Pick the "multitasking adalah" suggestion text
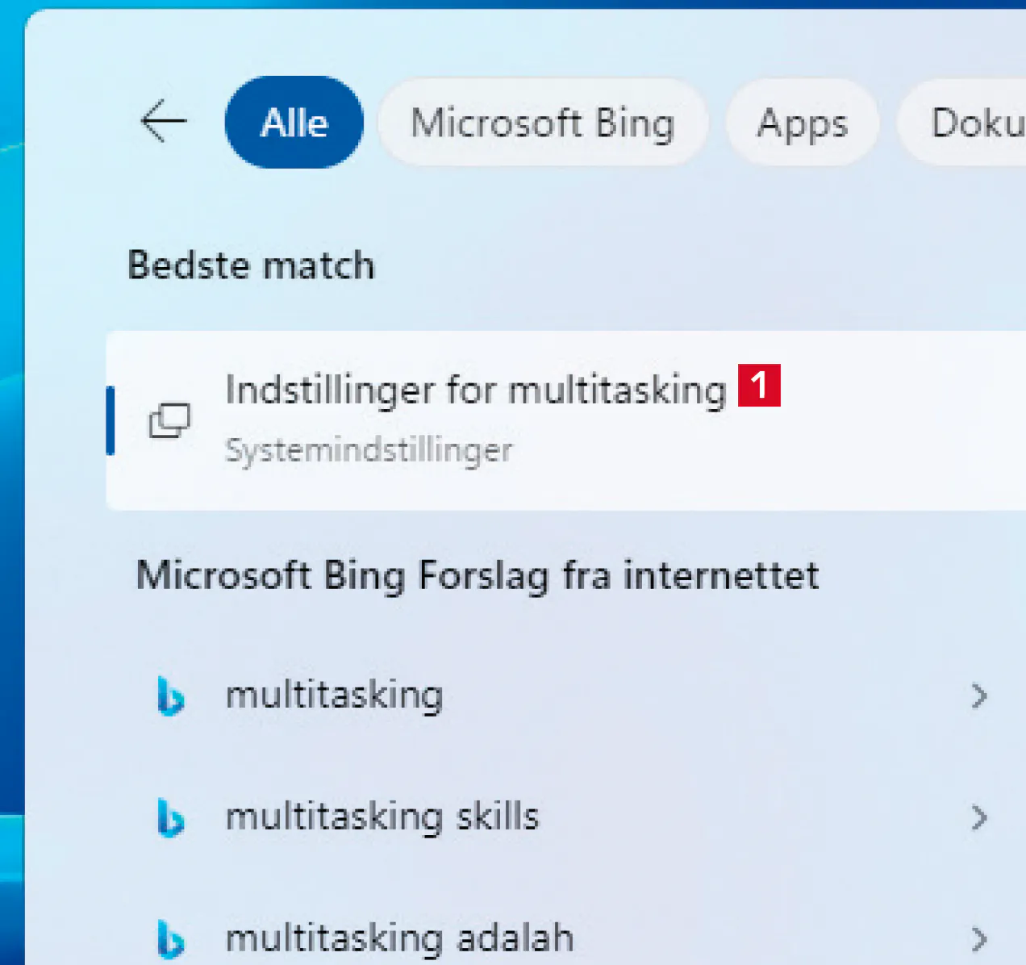 pyautogui.click(x=399, y=938)
